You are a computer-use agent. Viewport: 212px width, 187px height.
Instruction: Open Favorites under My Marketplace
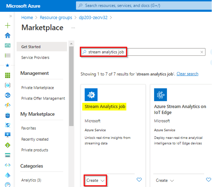click(x=29, y=128)
